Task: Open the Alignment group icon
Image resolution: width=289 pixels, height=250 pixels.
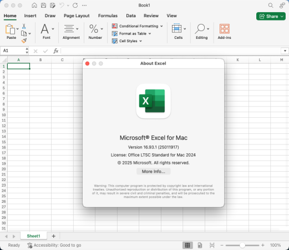Action: tap(69, 29)
